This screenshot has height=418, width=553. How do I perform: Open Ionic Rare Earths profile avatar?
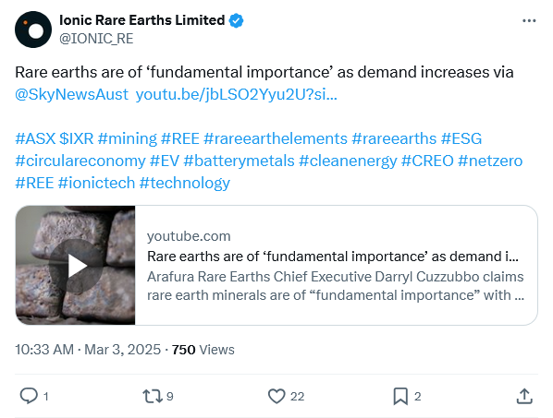(33, 30)
